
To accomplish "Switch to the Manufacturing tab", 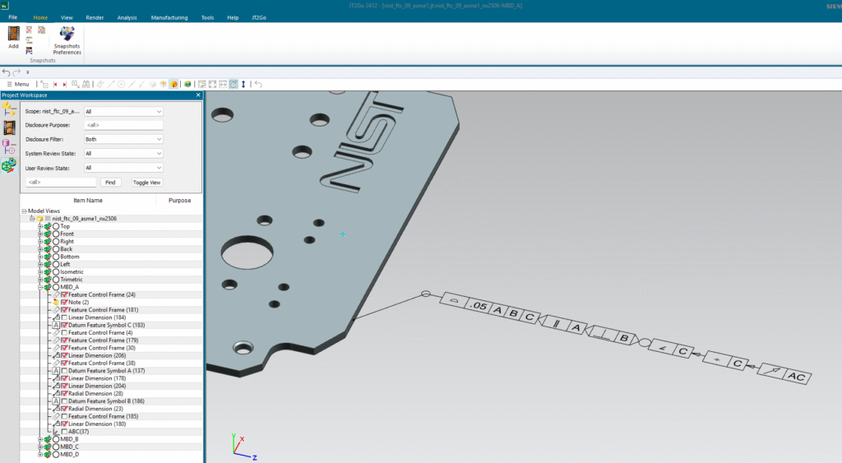I will [169, 17].
